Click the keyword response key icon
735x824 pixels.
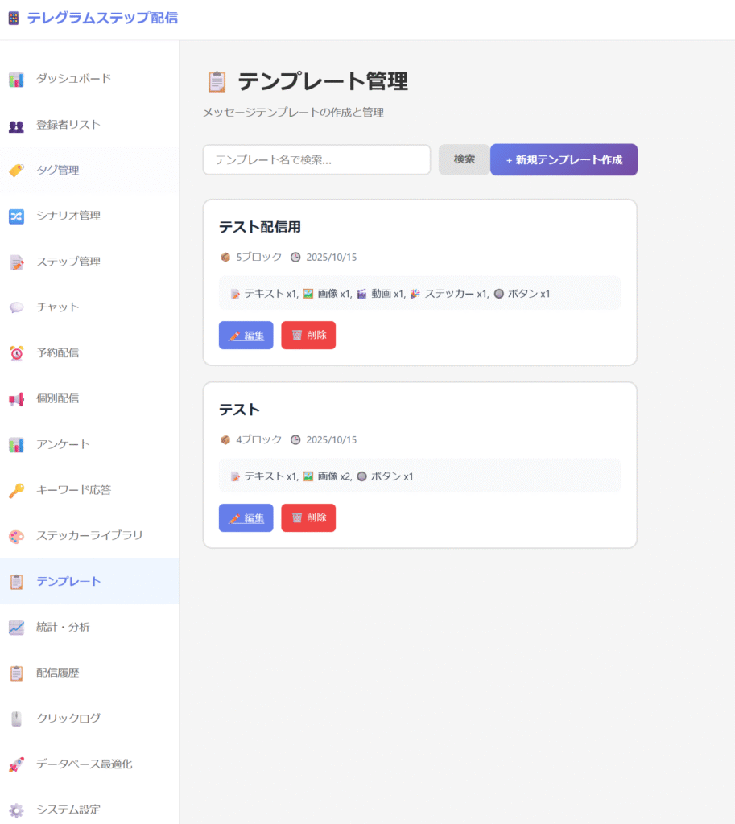[x=16, y=490]
